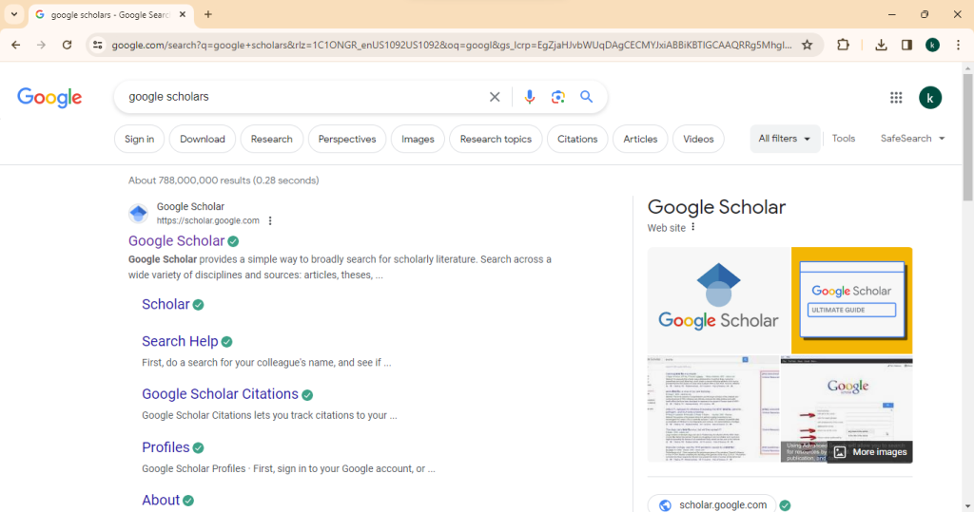974x512 pixels.
Task: Open the Search Help sitelink
Action: pyautogui.click(x=180, y=341)
